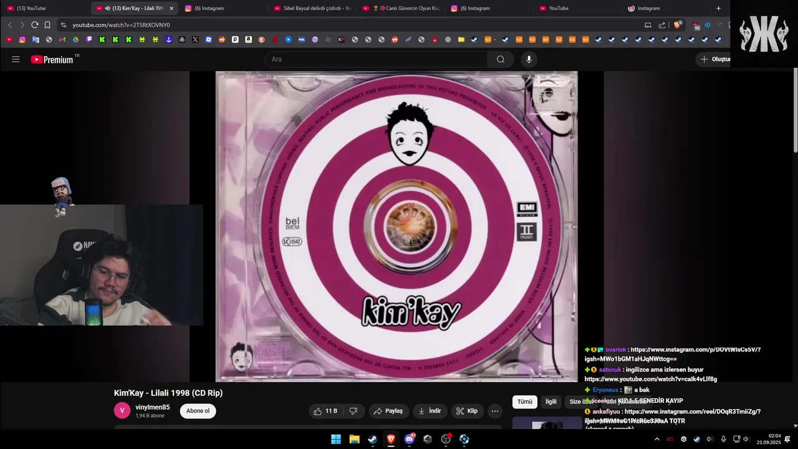The height and width of the screenshot is (449, 798).
Task: Open the Canlı Güvercin Oyun Kuşu tab
Action: point(401,8)
